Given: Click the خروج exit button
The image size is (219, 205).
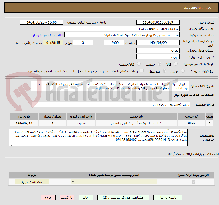Looking at the screenshot, I should [48, 197].
